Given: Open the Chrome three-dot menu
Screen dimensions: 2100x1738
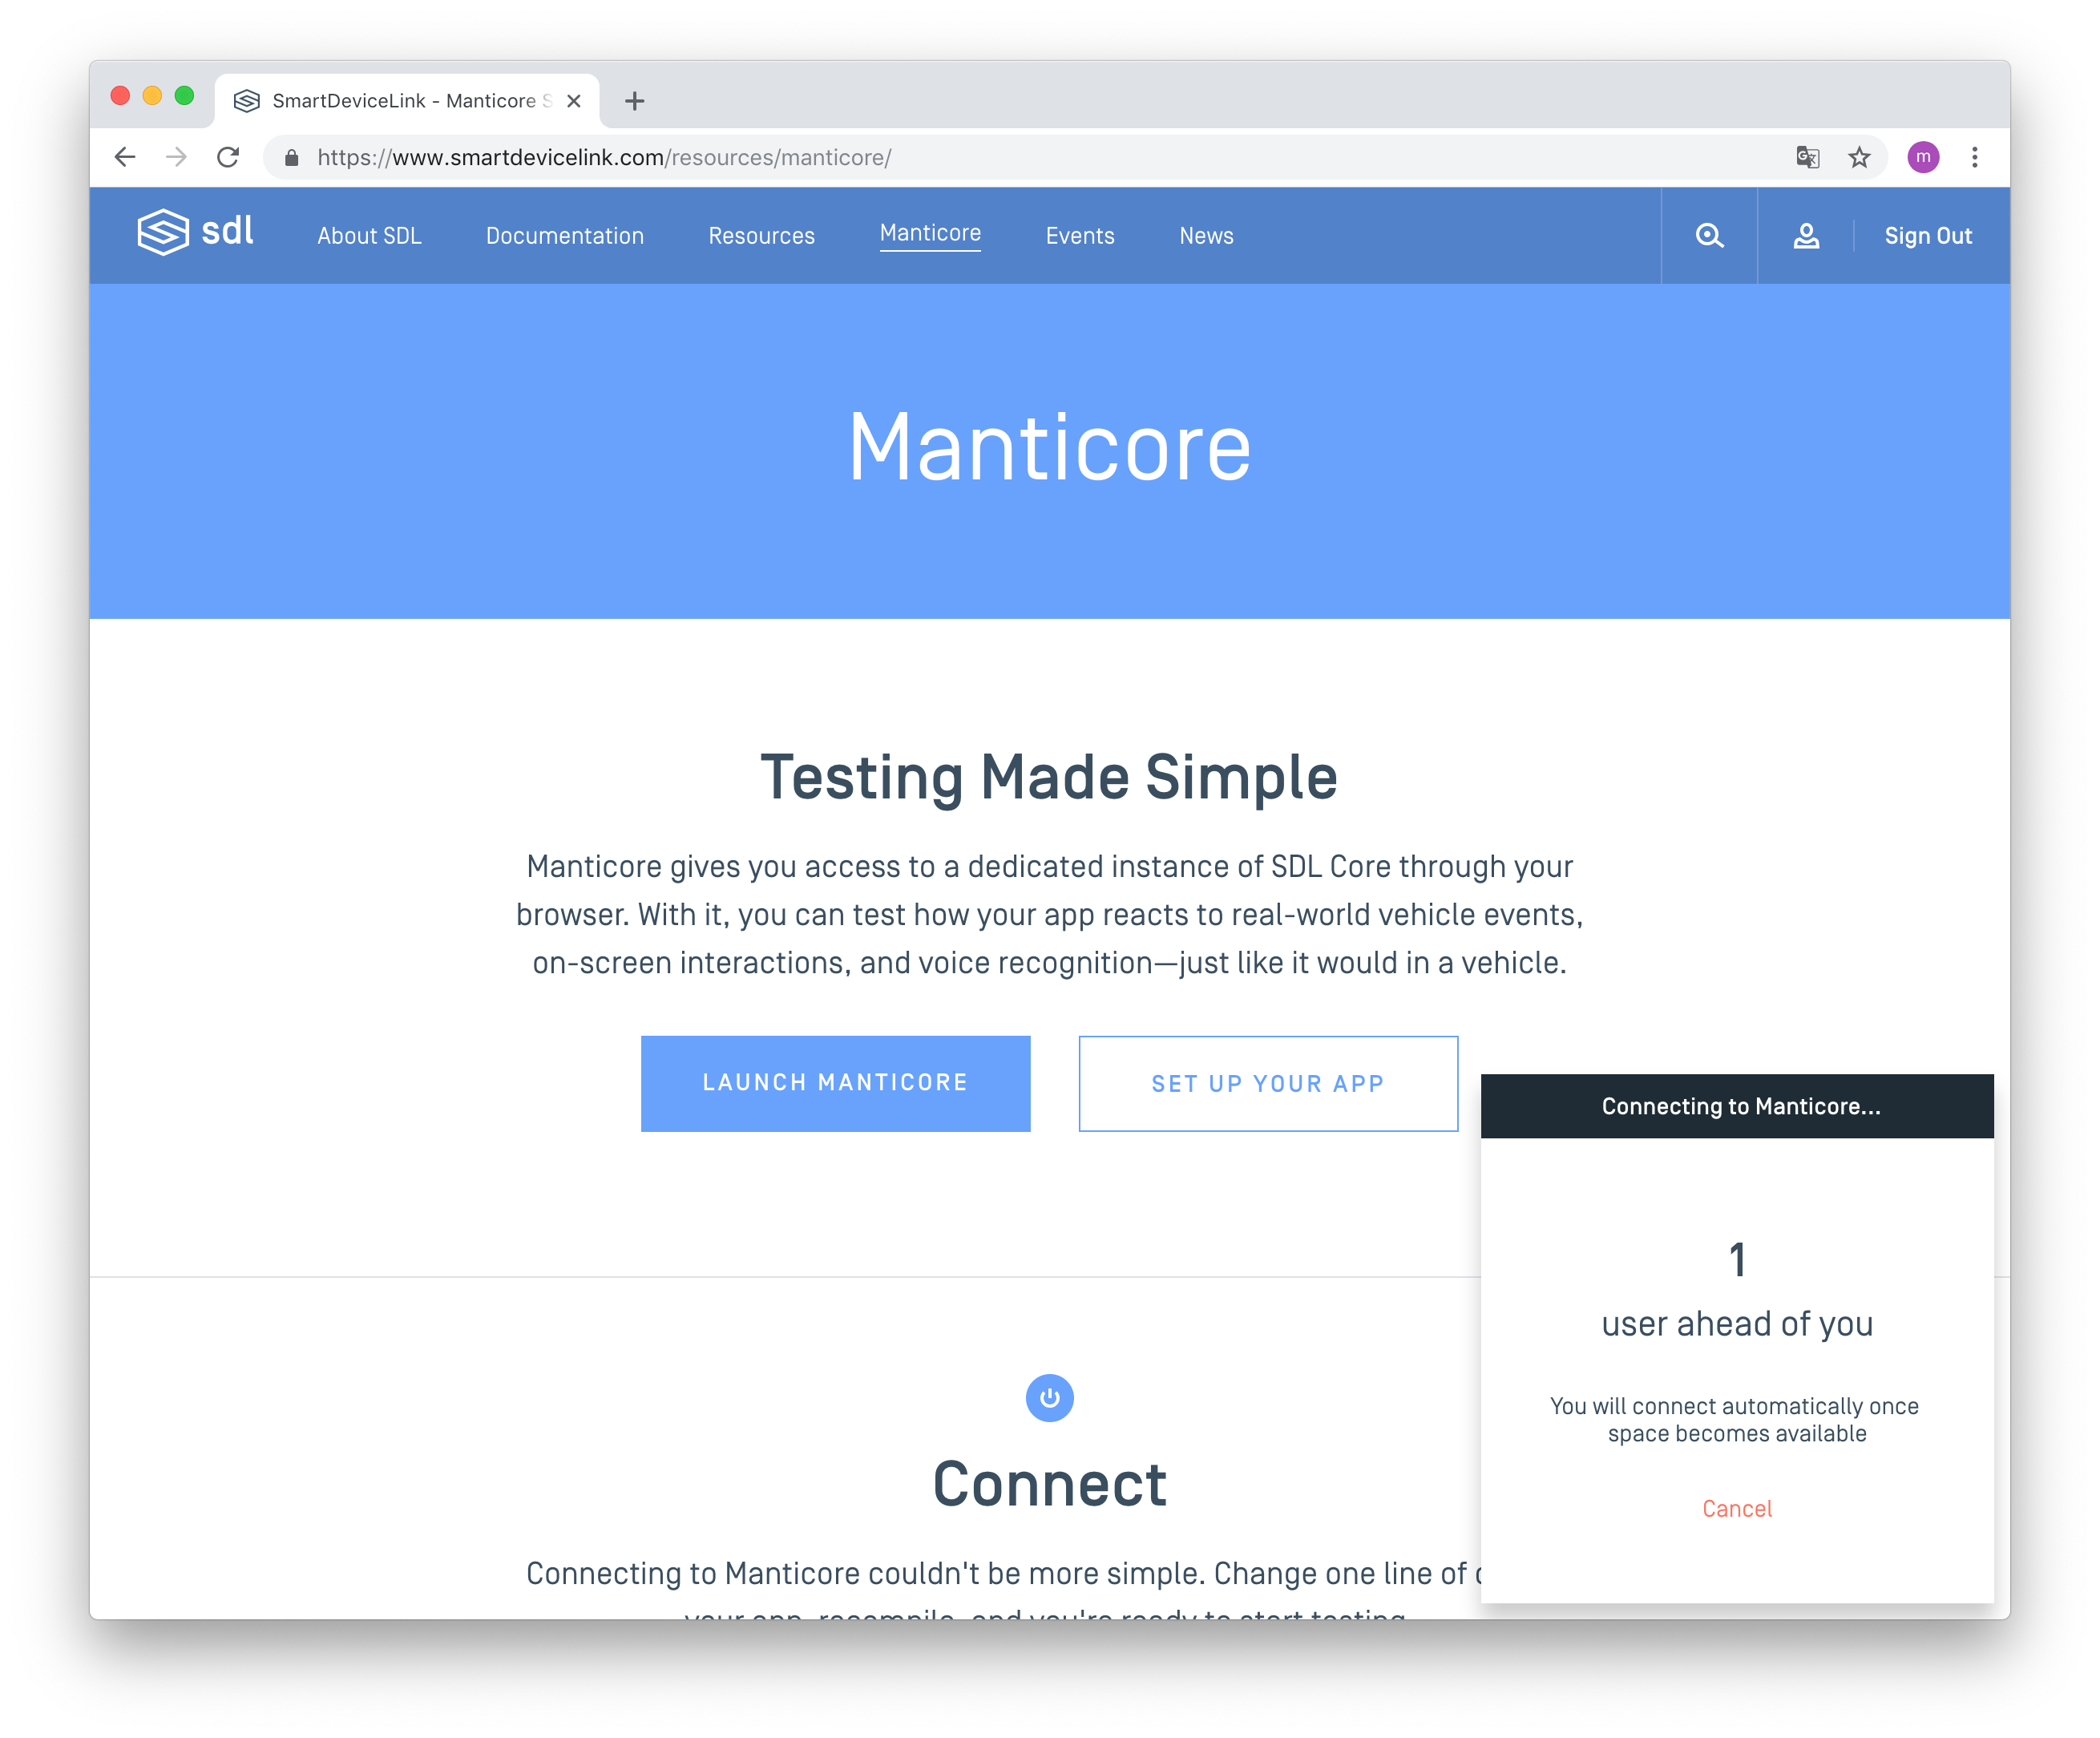Looking at the screenshot, I should tap(1974, 157).
